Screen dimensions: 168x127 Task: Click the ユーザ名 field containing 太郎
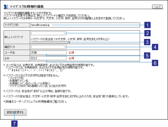49,52
